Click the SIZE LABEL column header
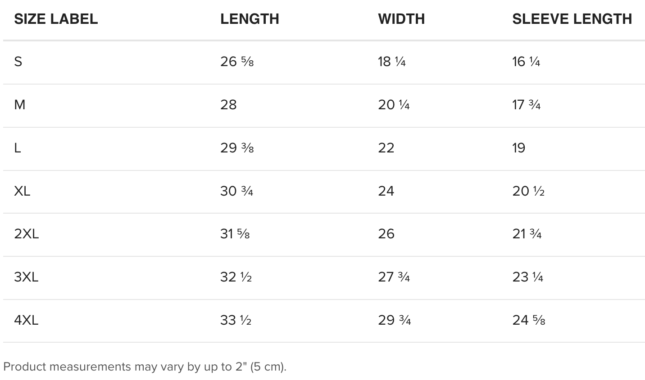Image resolution: width=645 pixels, height=380 pixels. [x=56, y=19]
